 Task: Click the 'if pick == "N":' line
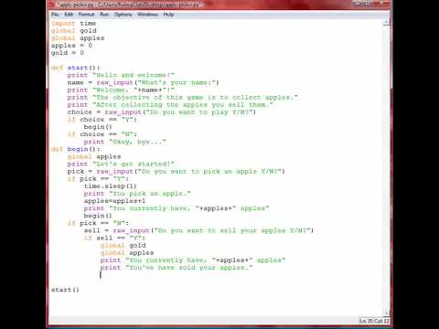tap(98, 223)
